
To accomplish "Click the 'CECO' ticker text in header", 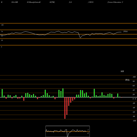I will point(91,2).
